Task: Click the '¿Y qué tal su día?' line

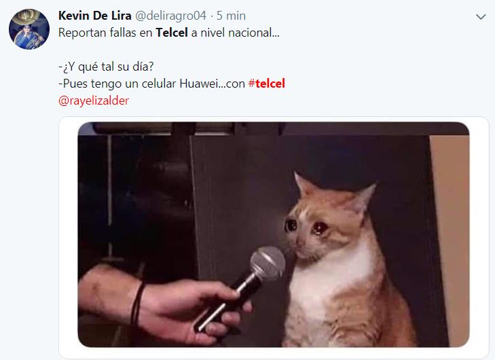Action: coord(106,67)
